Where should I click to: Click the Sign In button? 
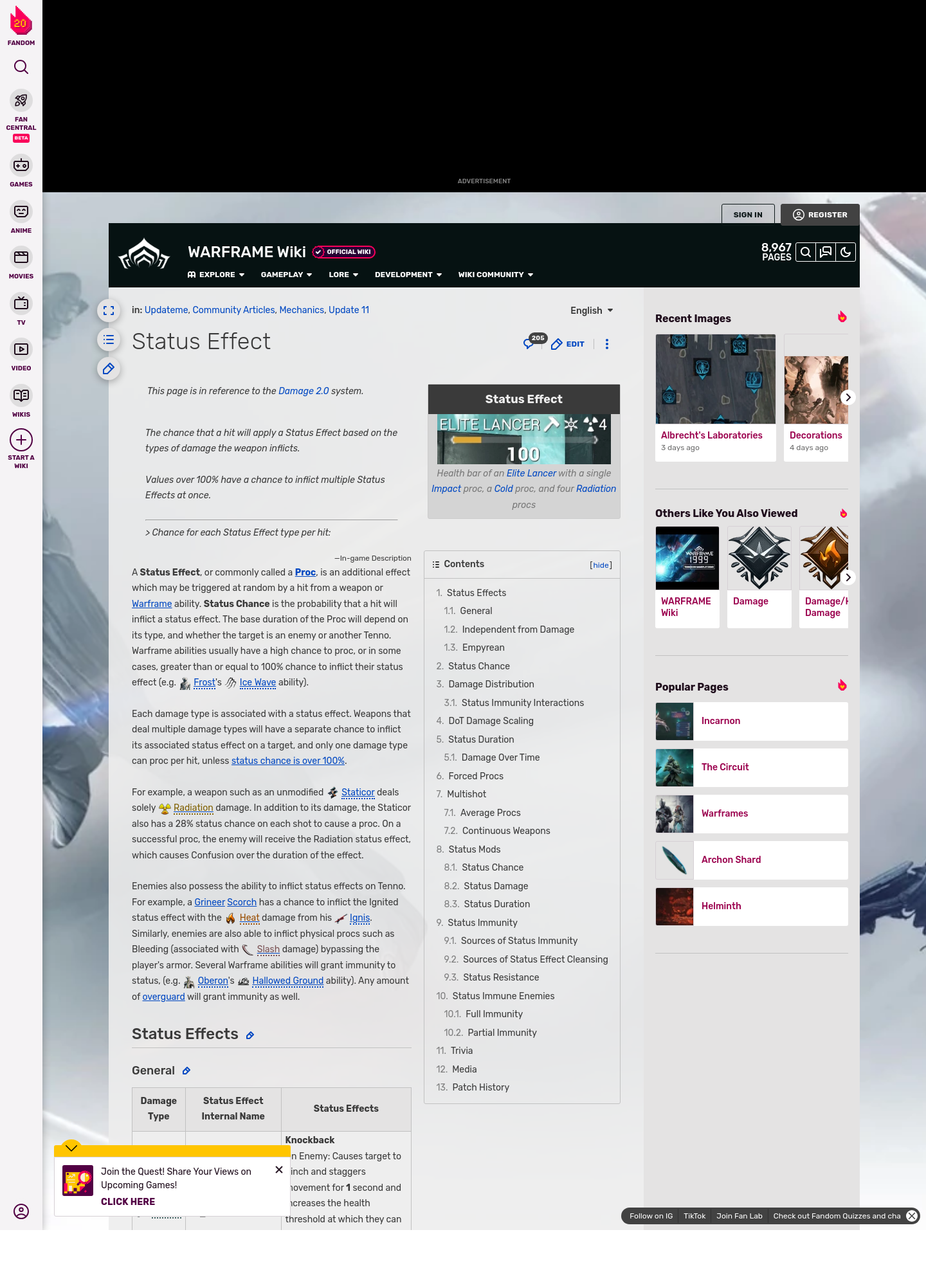(x=748, y=215)
